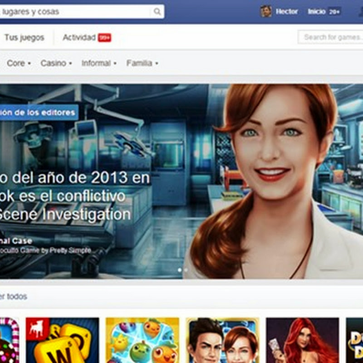
Task: Click the search magnifier icon
Action: coord(157,11)
